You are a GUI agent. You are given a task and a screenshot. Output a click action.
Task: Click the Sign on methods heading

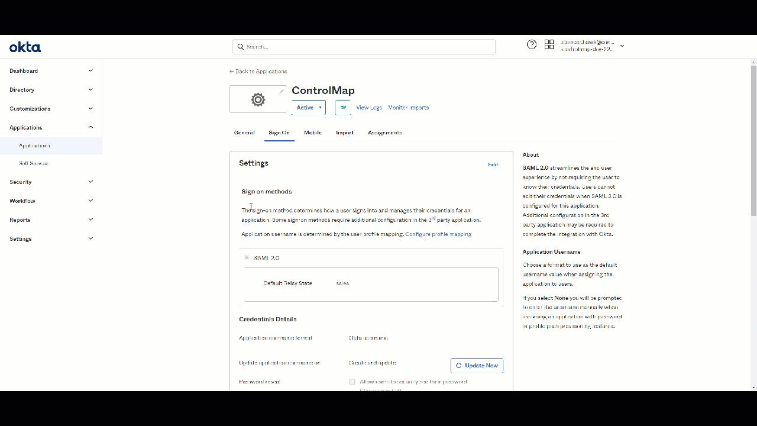click(267, 192)
